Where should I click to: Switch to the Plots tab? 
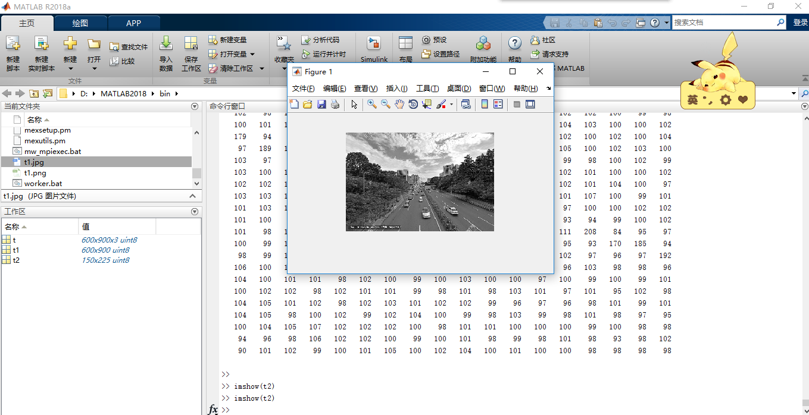pyautogui.click(x=80, y=23)
